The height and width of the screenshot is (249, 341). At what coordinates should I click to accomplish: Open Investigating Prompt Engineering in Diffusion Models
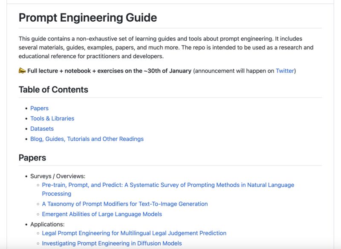(112, 243)
